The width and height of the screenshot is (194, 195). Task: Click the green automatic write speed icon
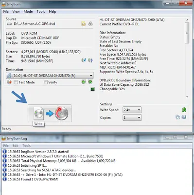click(184, 110)
